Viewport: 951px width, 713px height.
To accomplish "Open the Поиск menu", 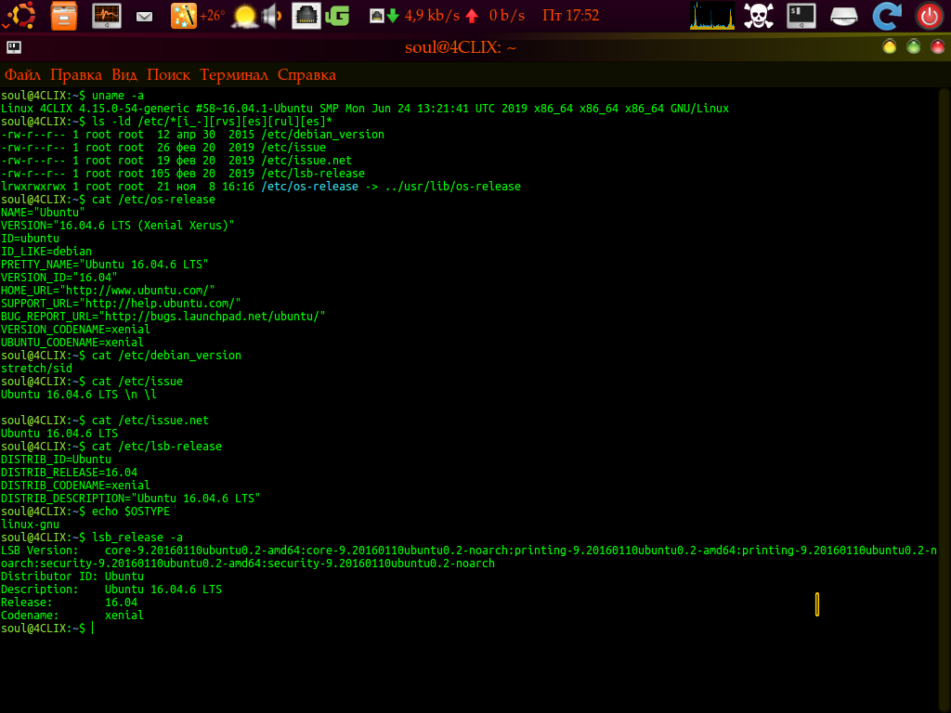I will 169,74.
